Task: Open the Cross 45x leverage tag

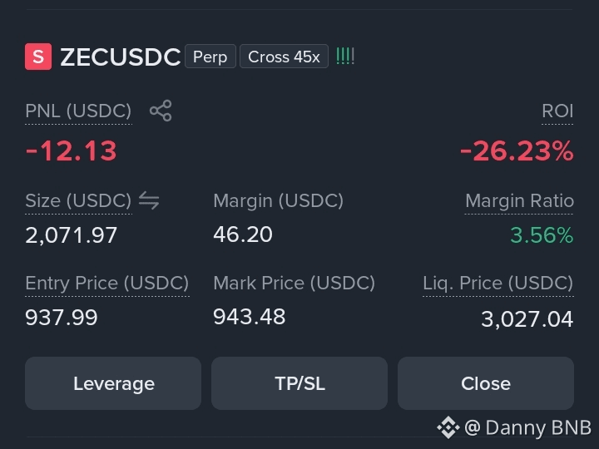Action: click(x=284, y=57)
